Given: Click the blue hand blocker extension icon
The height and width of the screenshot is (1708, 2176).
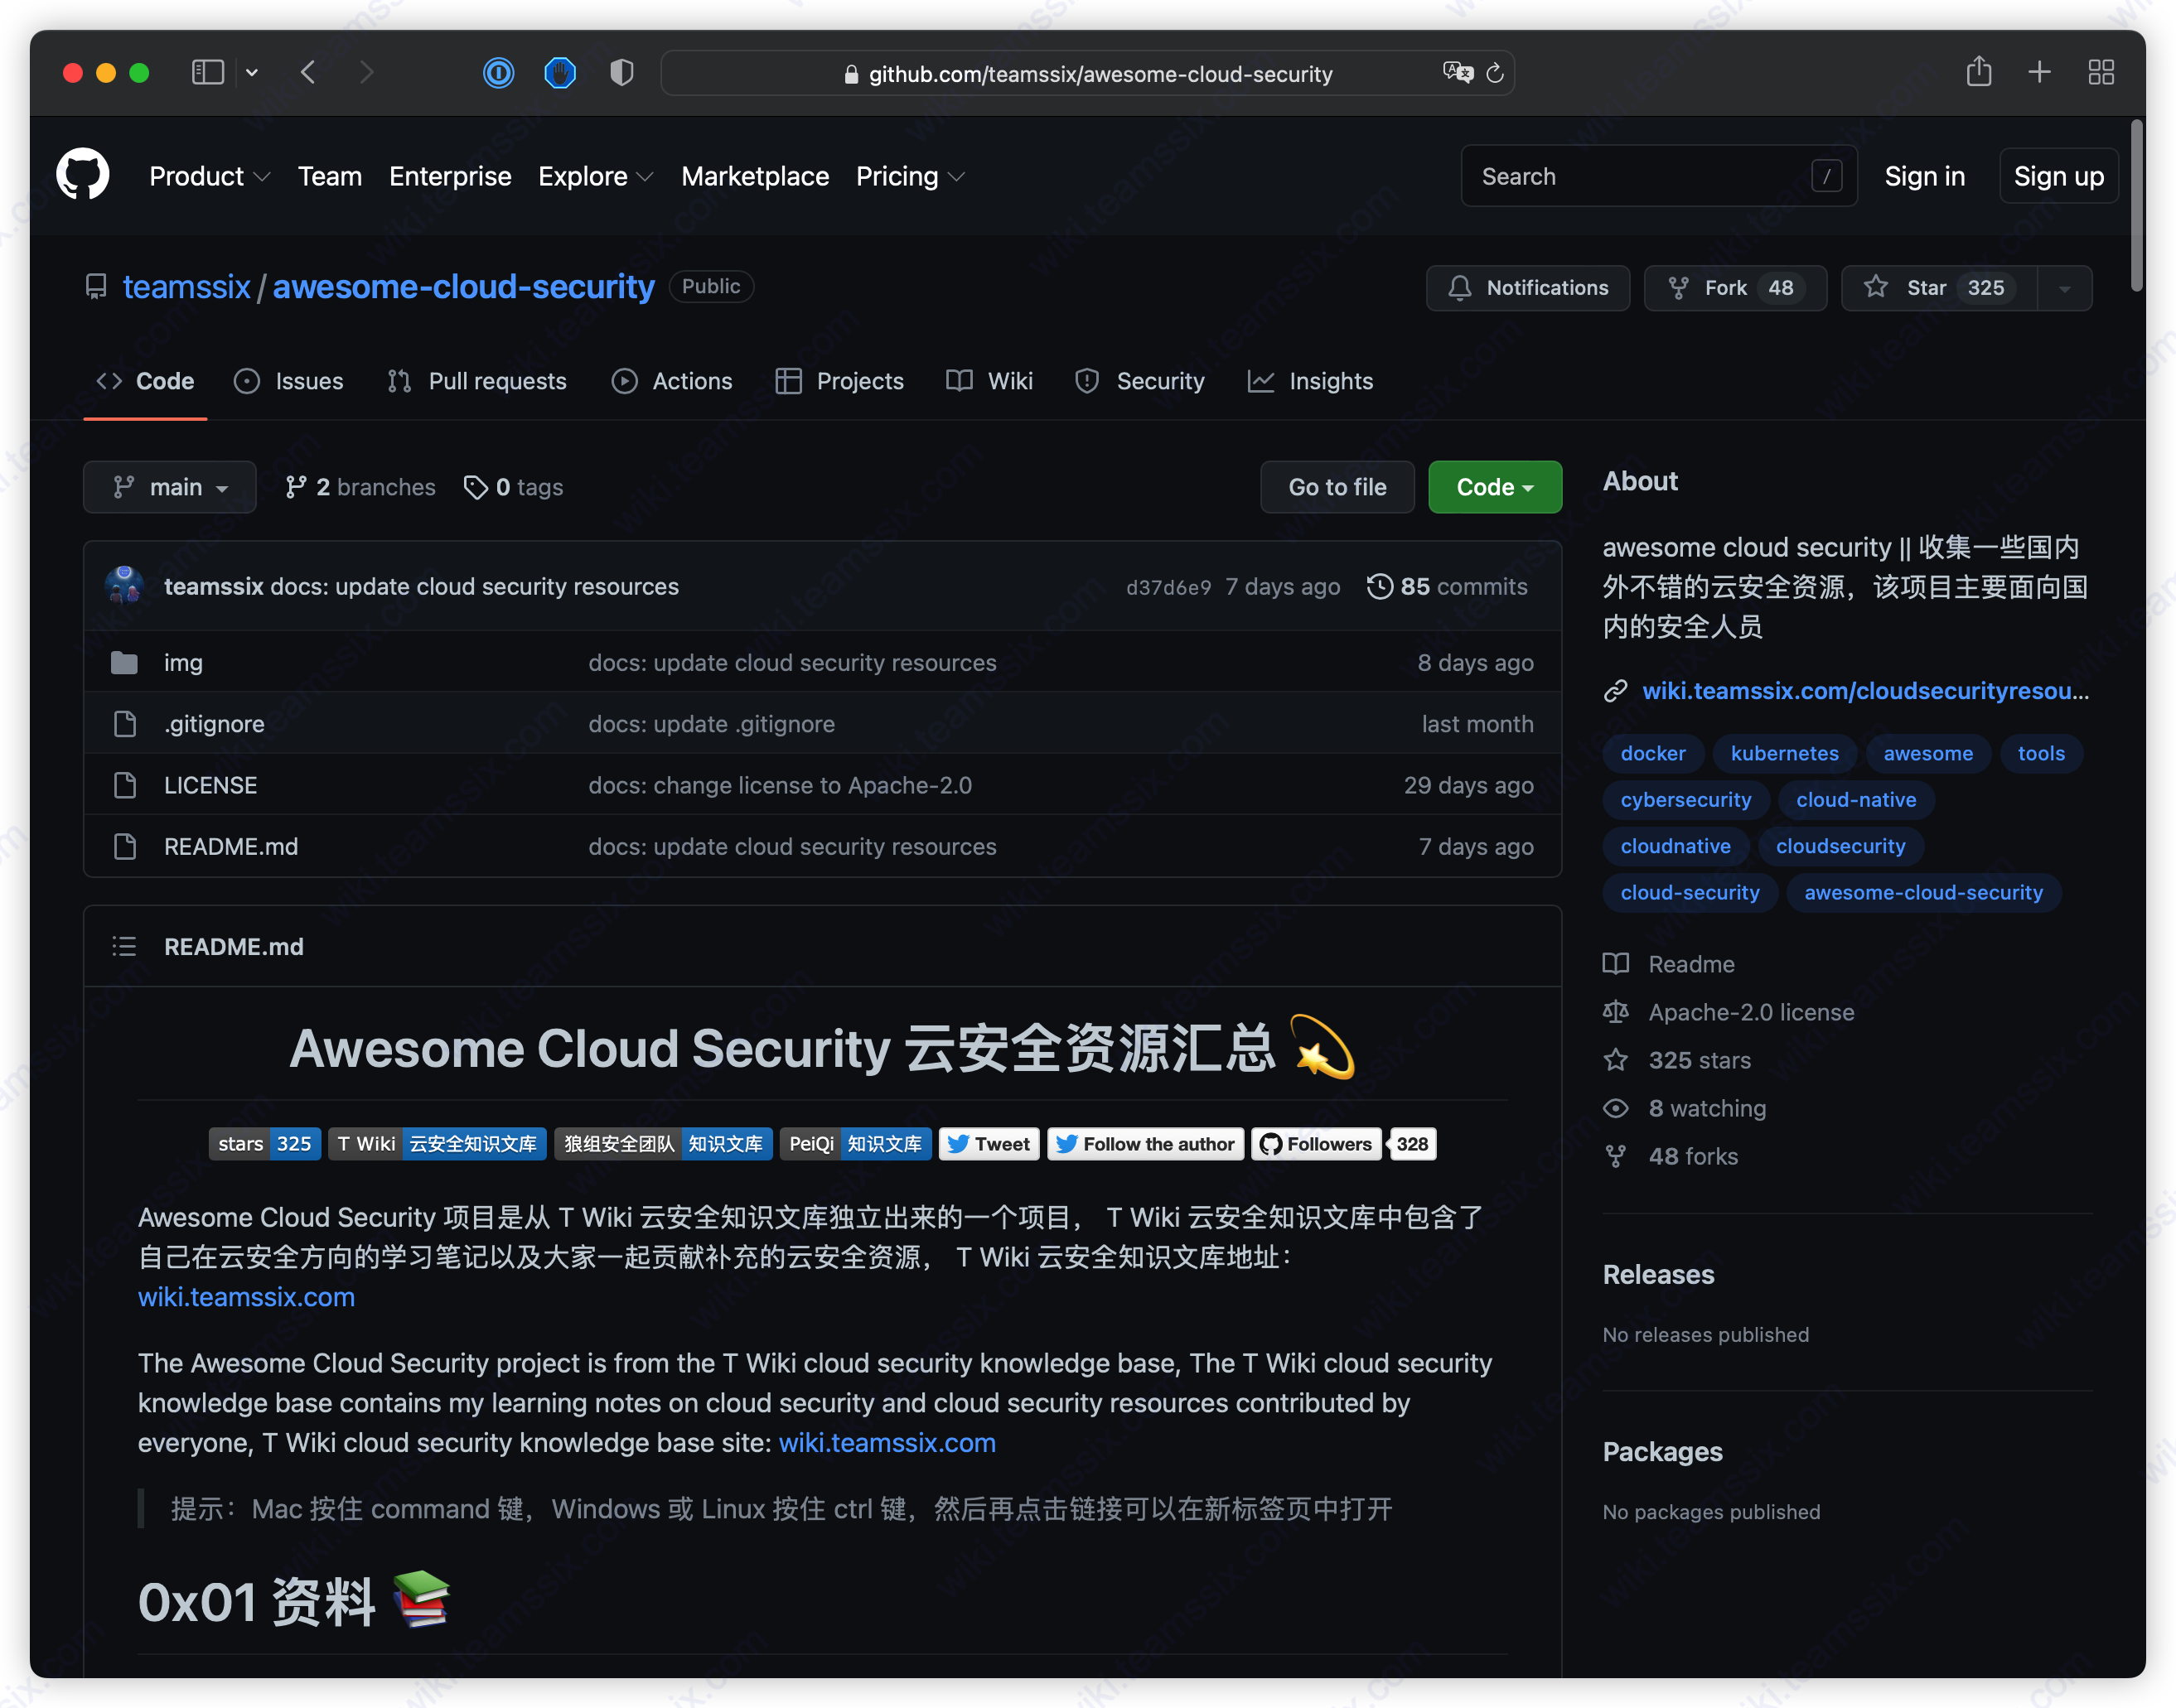Looking at the screenshot, I should click(560, 72).
